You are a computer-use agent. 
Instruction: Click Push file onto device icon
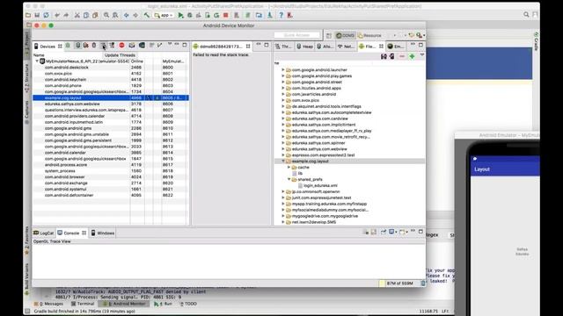(392, 56)
